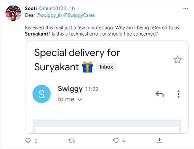The width and height of the screenshot is (194, 149).
Task: Click the Inbox label tag
Action: tap(106, 67)
